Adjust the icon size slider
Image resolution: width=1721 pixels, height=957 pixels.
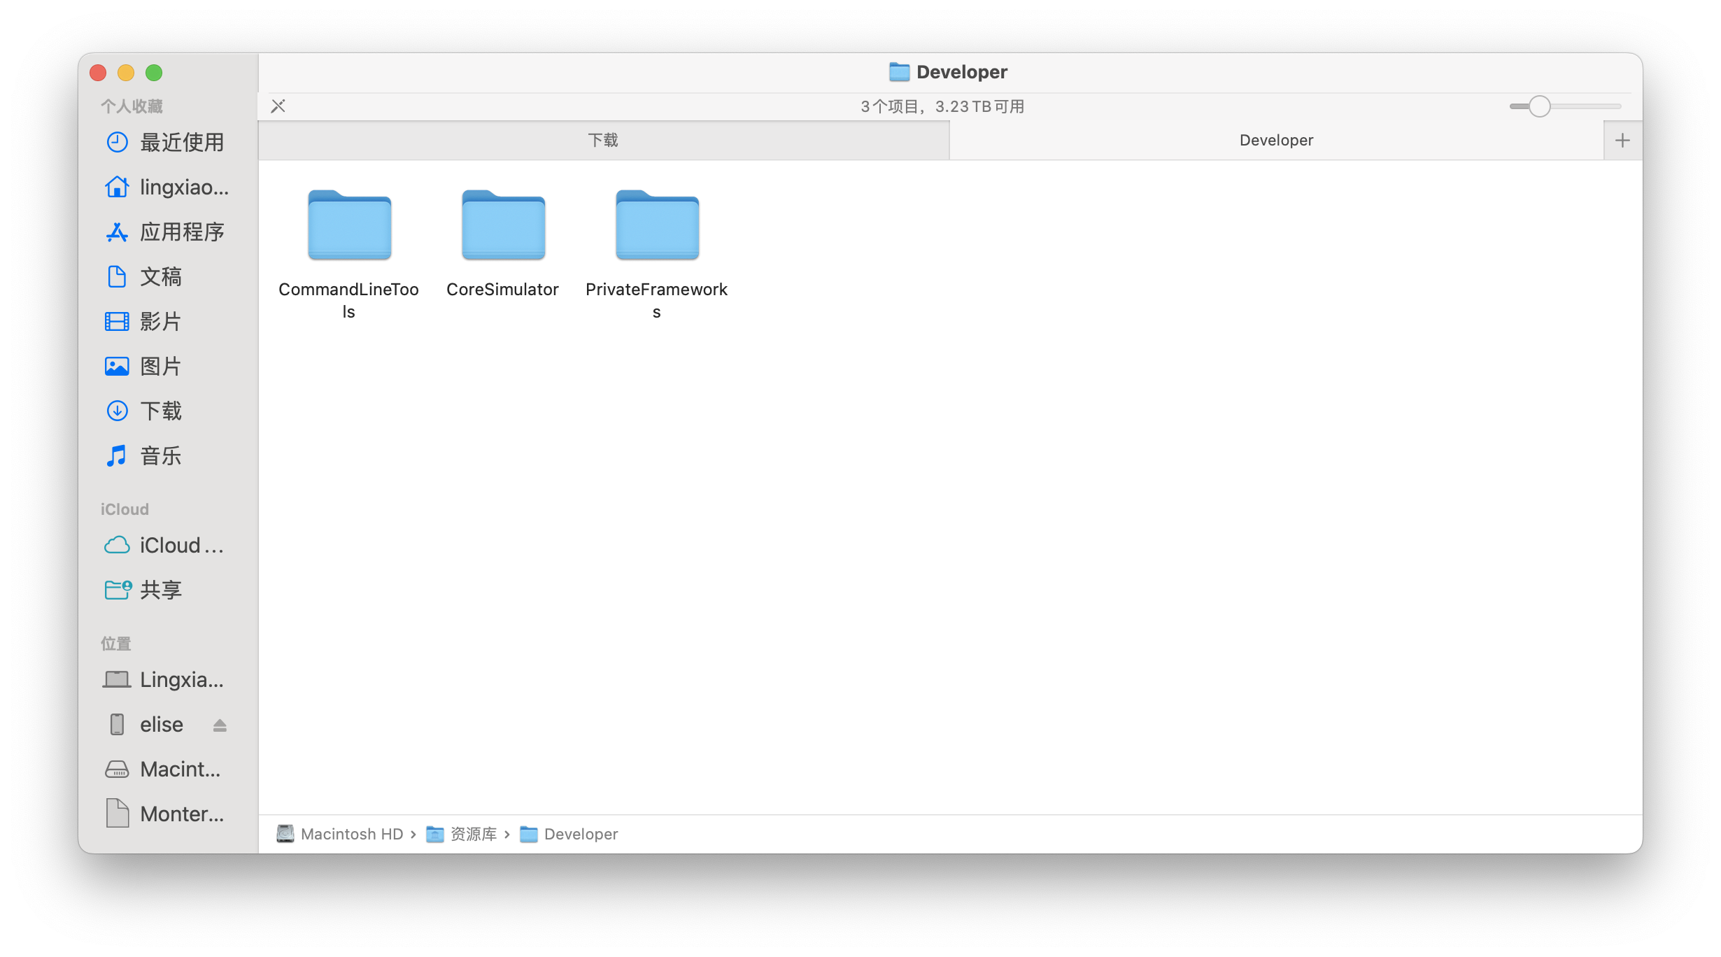coord(1539,106)
